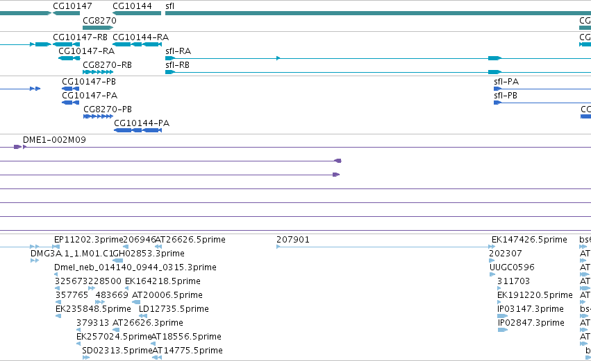Click the 379313 EST label

click(x=93, y=323)
